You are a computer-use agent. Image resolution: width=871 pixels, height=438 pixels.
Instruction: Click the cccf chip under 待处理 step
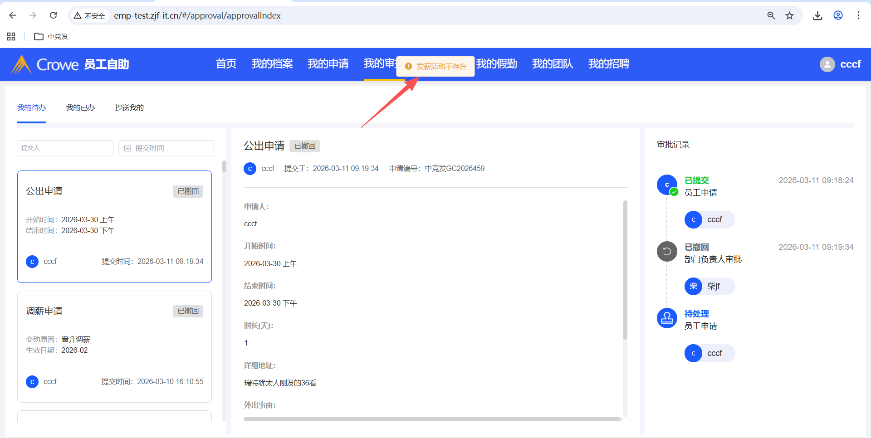(710, 353)
